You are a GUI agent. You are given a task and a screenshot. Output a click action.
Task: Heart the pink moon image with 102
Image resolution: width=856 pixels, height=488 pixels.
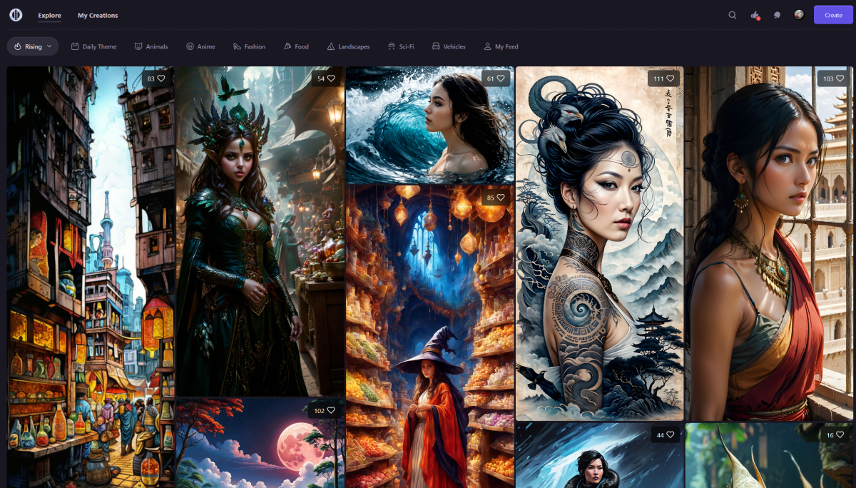pyautogui.click(x=331, y=410)
